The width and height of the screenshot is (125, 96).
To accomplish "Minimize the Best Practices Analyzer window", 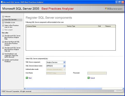I will coord(117,2).
